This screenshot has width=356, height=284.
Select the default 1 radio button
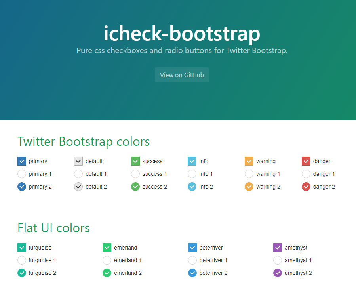(78, 174)
